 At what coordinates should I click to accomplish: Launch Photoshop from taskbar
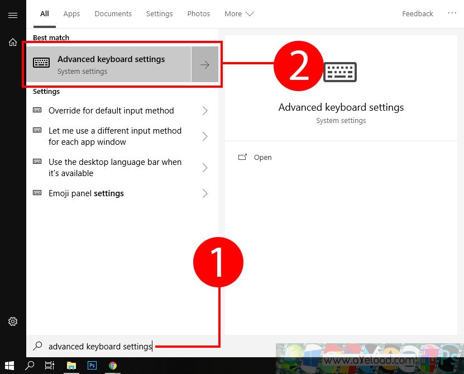tap(92, 366)
